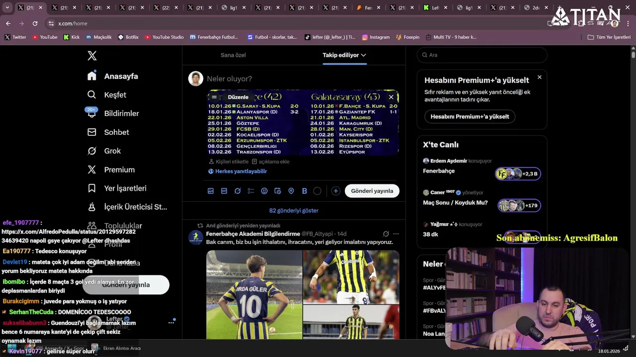The height and width of the screenshot is (357, 636).
Task: Join the Fenerbahçe live space listeners
Action: pyautogui.click(x=518, y=174)
